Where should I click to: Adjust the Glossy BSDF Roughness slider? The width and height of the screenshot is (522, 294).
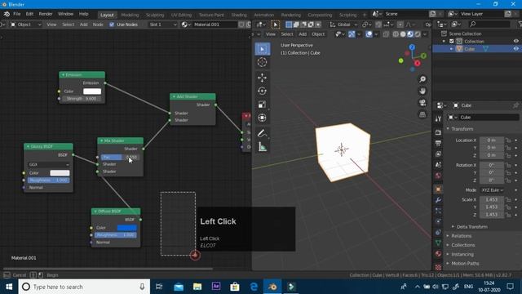point(49,180)
